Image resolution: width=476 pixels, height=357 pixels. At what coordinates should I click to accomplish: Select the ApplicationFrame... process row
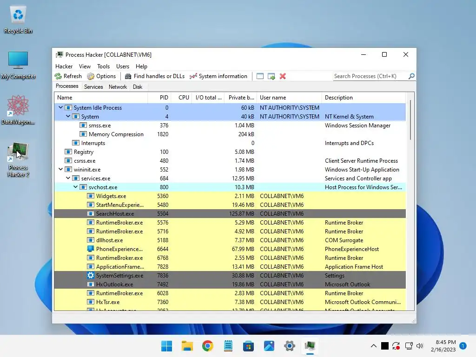point(230,266)
